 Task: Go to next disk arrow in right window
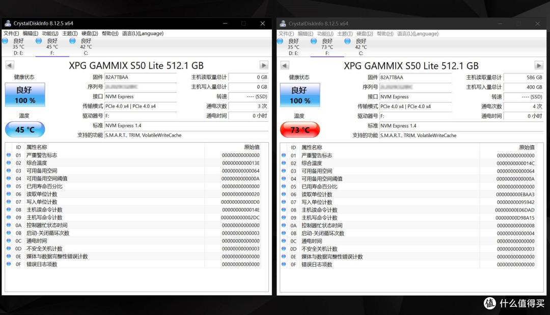pos(539,66)
